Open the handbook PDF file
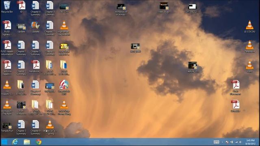The height and width of the screenshot is (146, 260). (35, 67)
